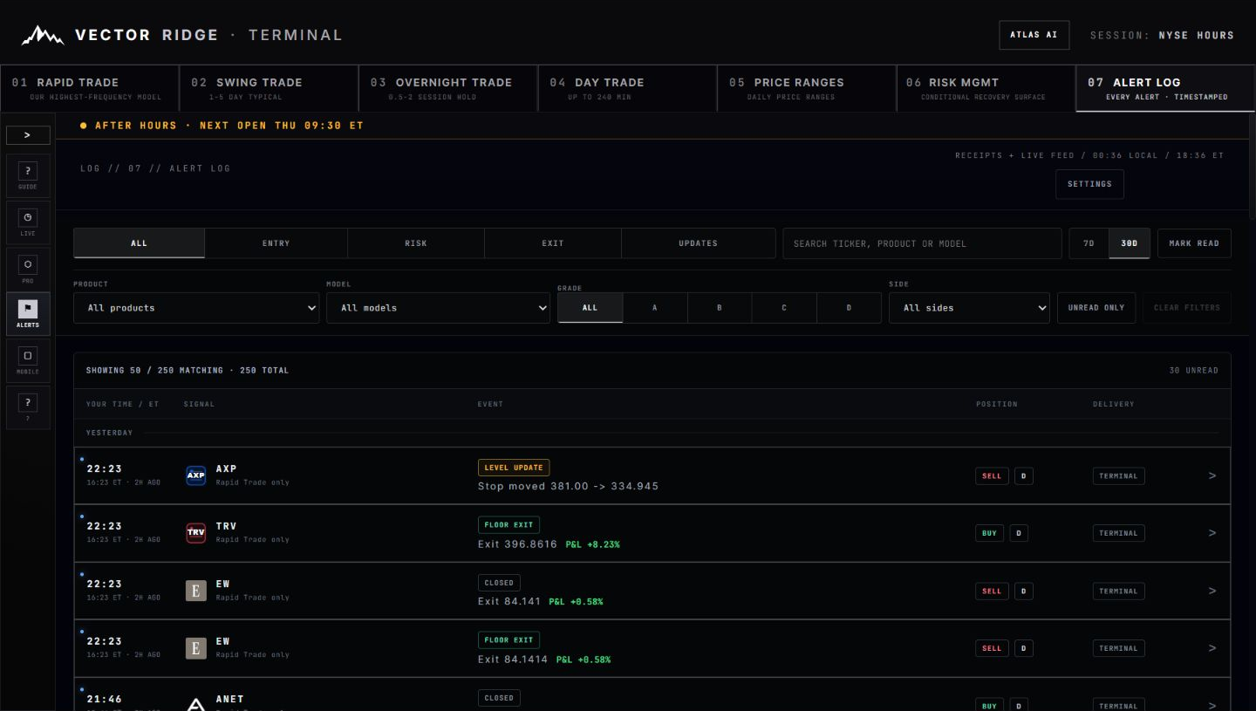
Task: Switch to 01 Rapid Trade tab
Action: tap(90, 88)
